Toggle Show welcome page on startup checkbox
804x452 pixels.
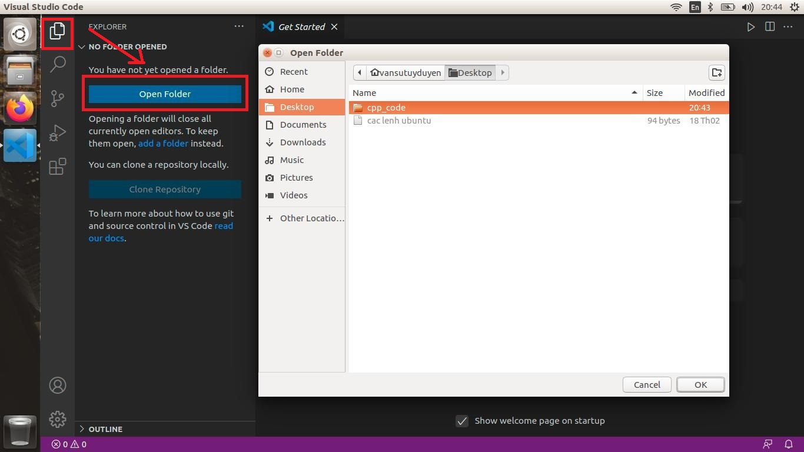[462, 421]
